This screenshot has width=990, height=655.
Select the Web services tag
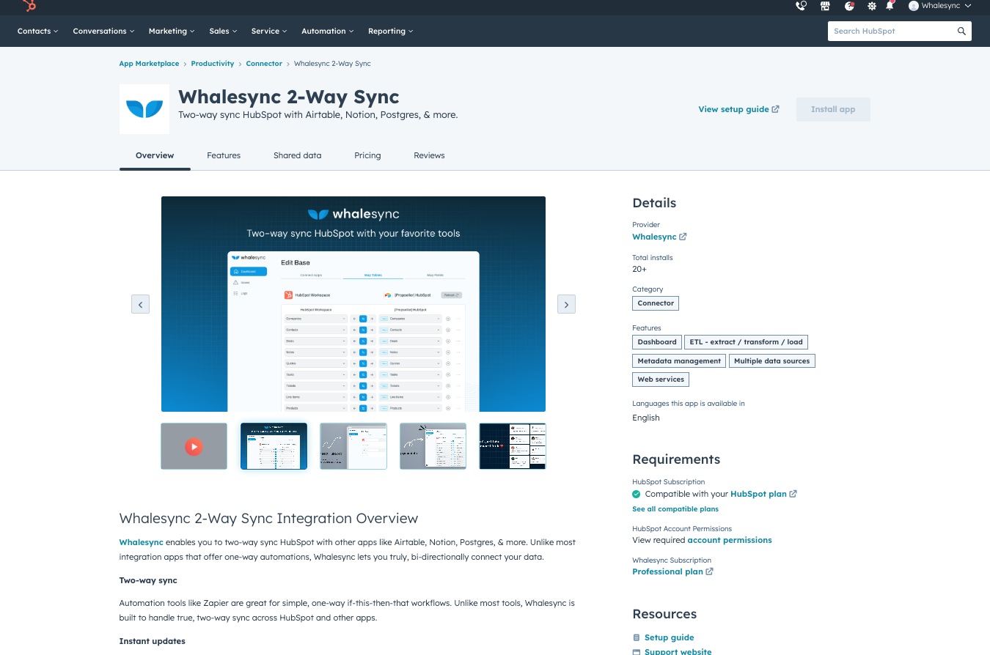(661, 380)
